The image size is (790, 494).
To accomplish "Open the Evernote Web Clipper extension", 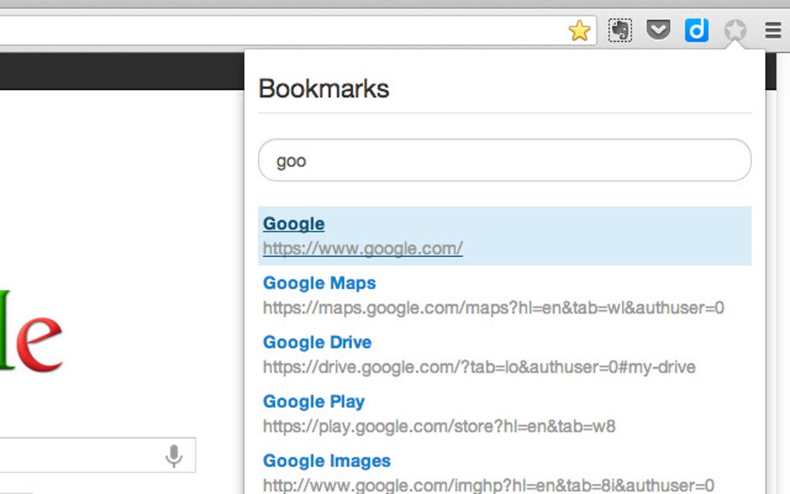I will 619,30.
